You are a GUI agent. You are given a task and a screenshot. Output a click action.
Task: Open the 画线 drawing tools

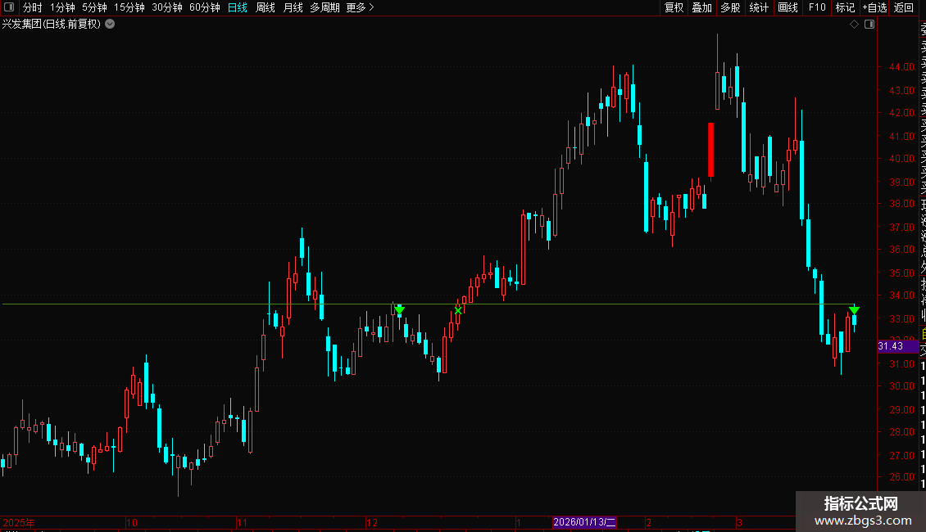point(788,7)
